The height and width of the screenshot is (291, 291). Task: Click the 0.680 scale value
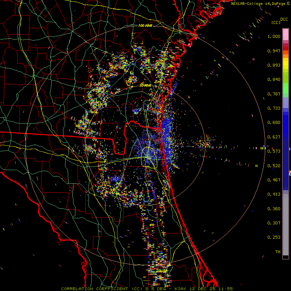pyautogui.click(x=274, y=123)
